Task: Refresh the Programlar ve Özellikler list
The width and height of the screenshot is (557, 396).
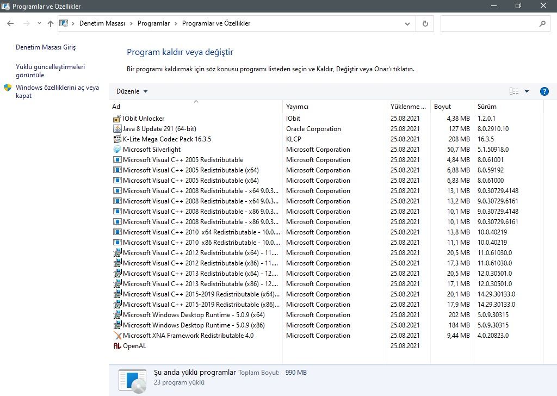Action: point(425,24)
